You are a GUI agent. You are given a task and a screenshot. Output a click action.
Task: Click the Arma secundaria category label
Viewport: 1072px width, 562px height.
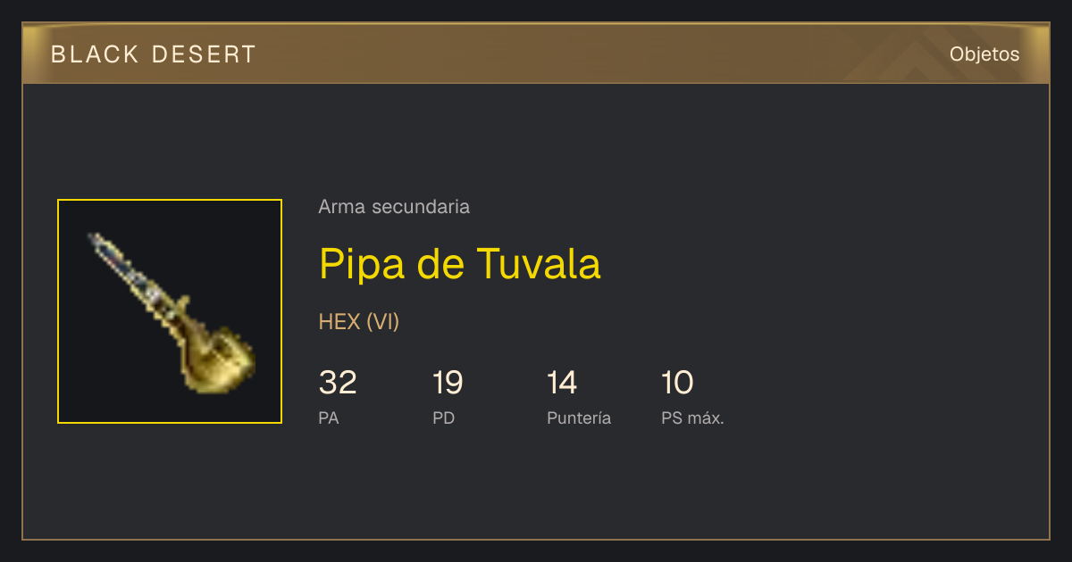pyautogui.click(x=394, y=207)
